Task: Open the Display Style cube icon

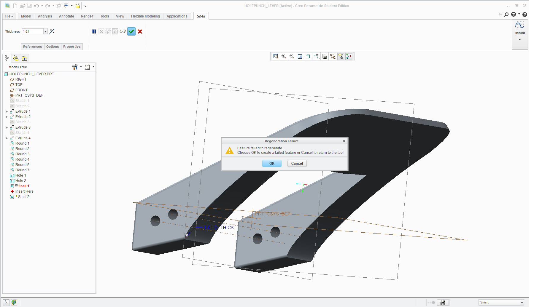Action: coord(308,56)
